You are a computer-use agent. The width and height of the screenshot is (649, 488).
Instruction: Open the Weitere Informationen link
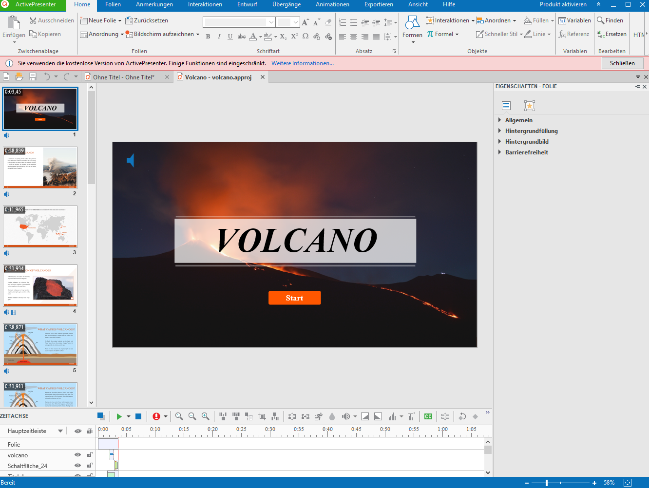coord(302,63)
